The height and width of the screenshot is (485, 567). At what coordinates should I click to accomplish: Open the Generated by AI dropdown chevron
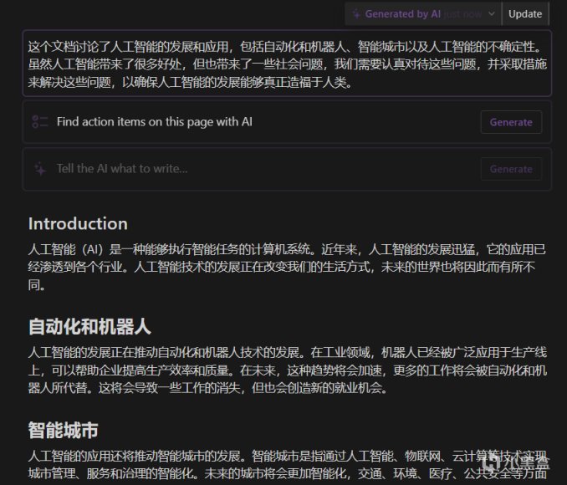tap(491, 13)
